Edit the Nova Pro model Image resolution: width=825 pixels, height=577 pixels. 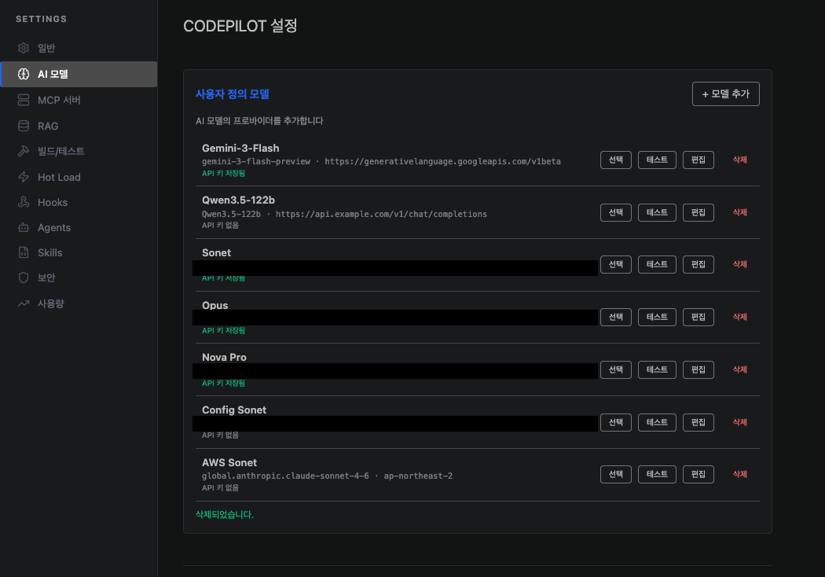(x=698, y=369)
